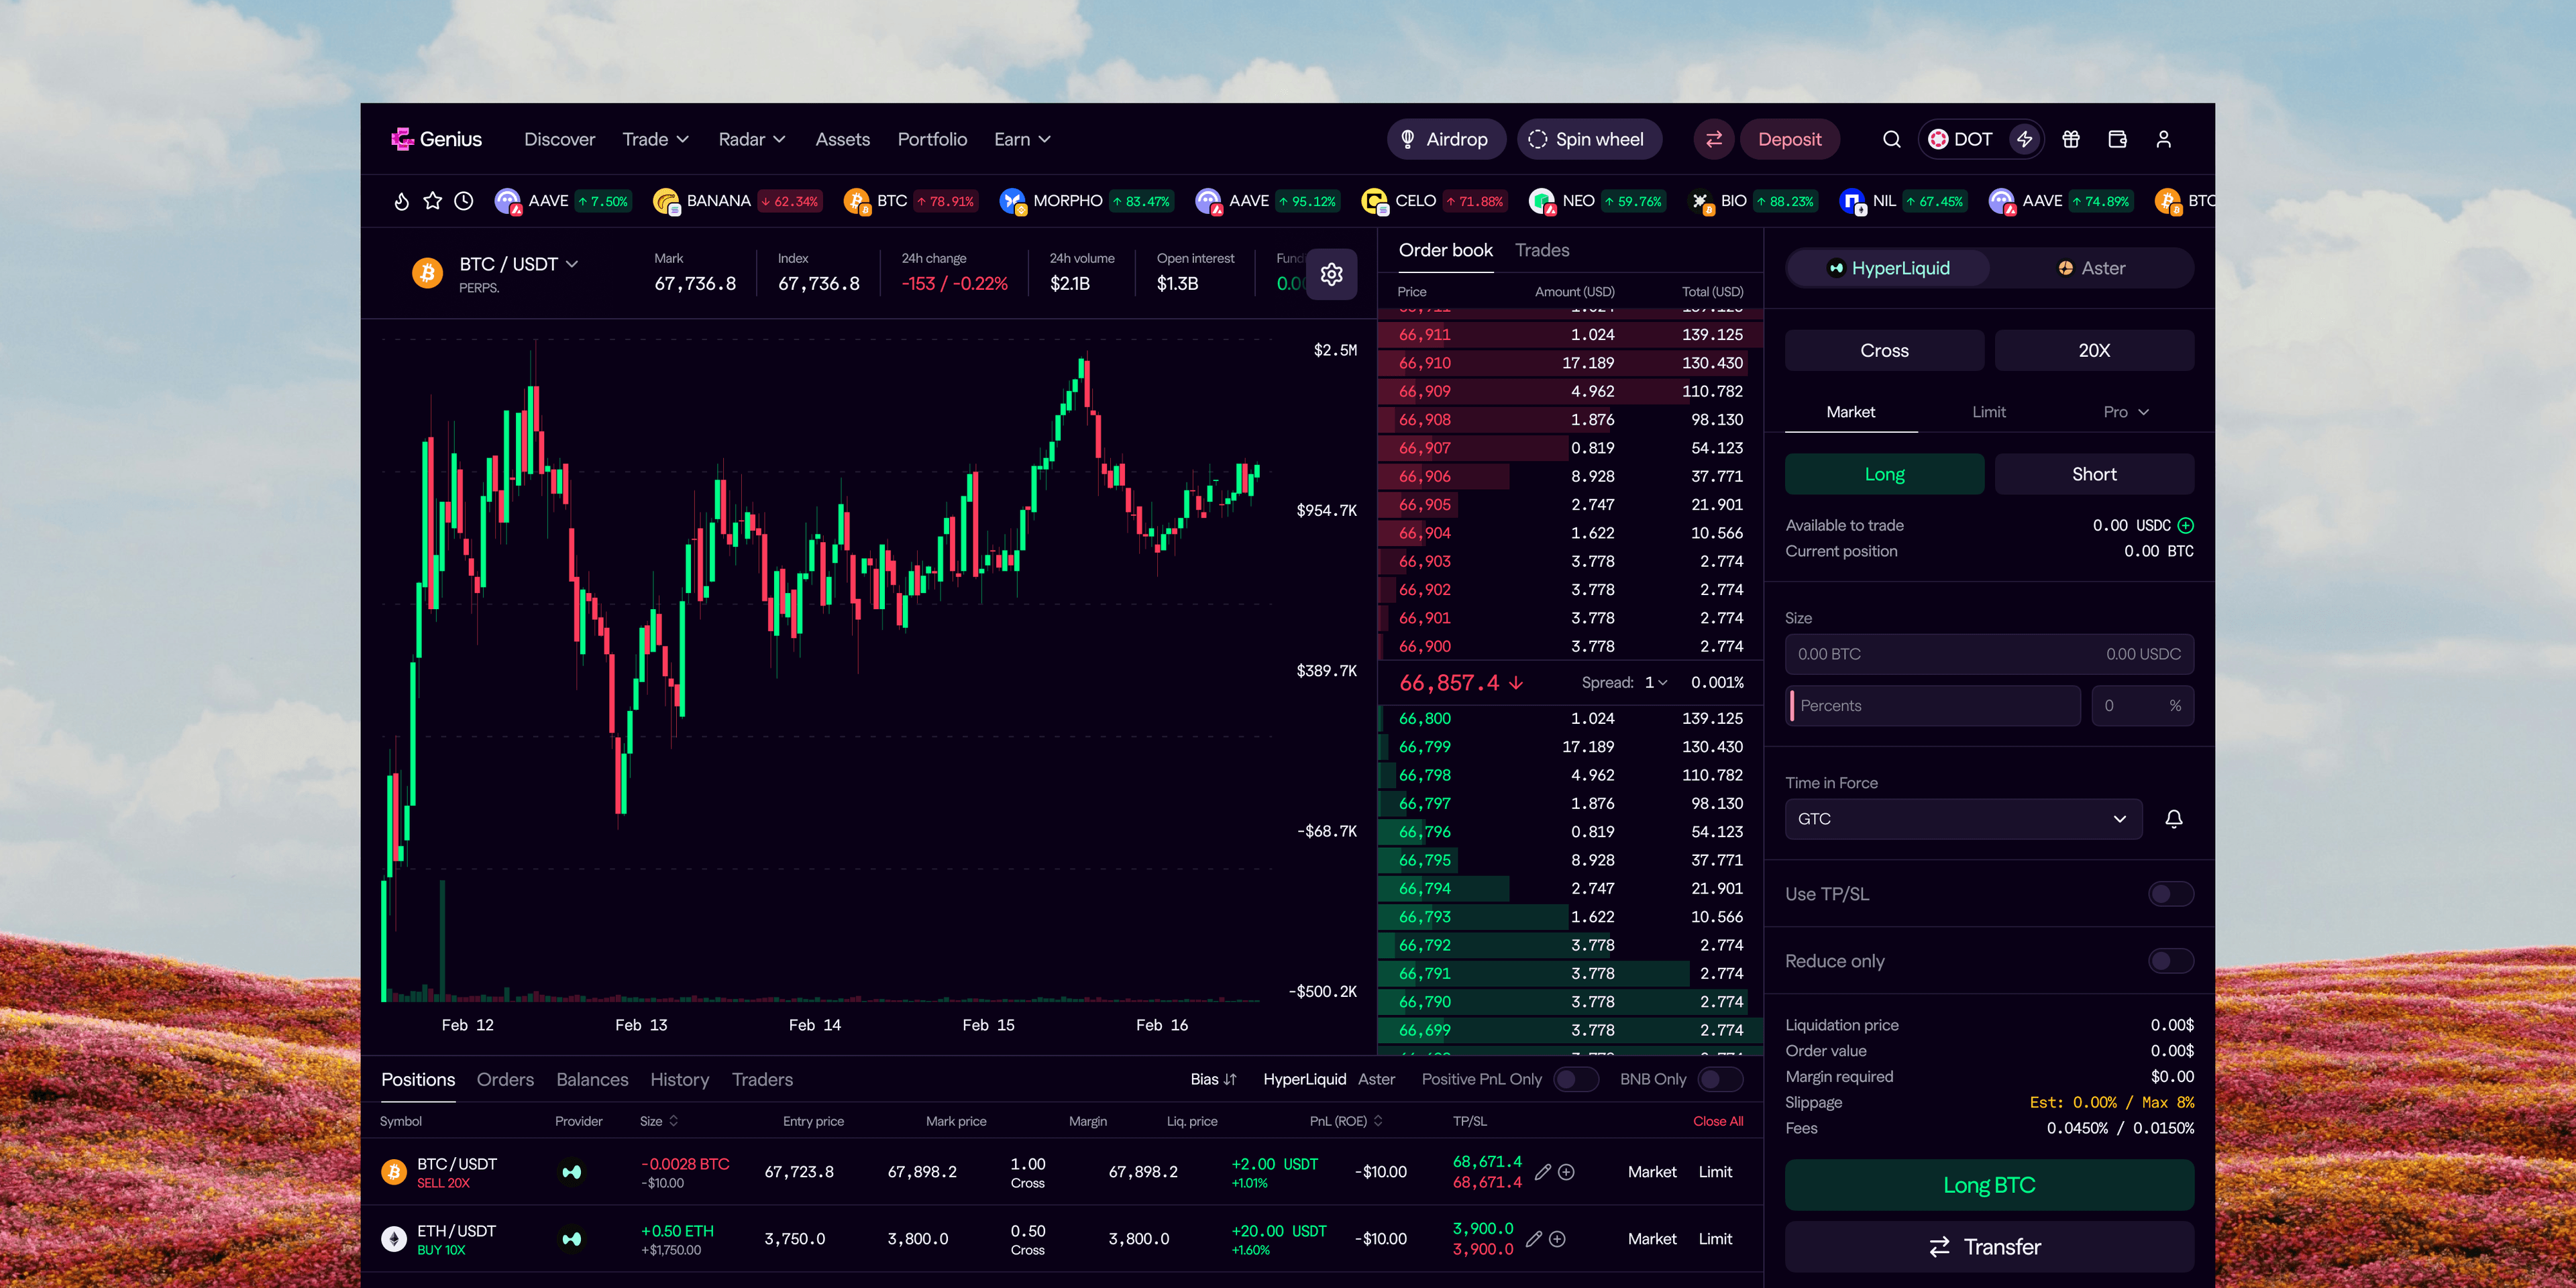The image size is (2576, 1288).
Task: Click the plus icon to add USDC
Action: click(2185, 525)
